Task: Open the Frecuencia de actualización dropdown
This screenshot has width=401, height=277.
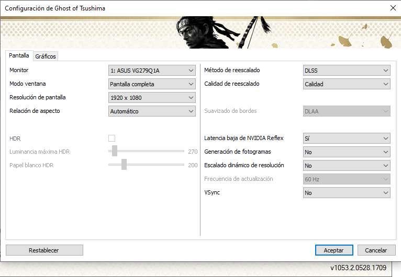Action: click(x=347, y=179)
